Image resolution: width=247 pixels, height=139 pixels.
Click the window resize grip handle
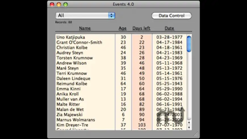[196, 134]
